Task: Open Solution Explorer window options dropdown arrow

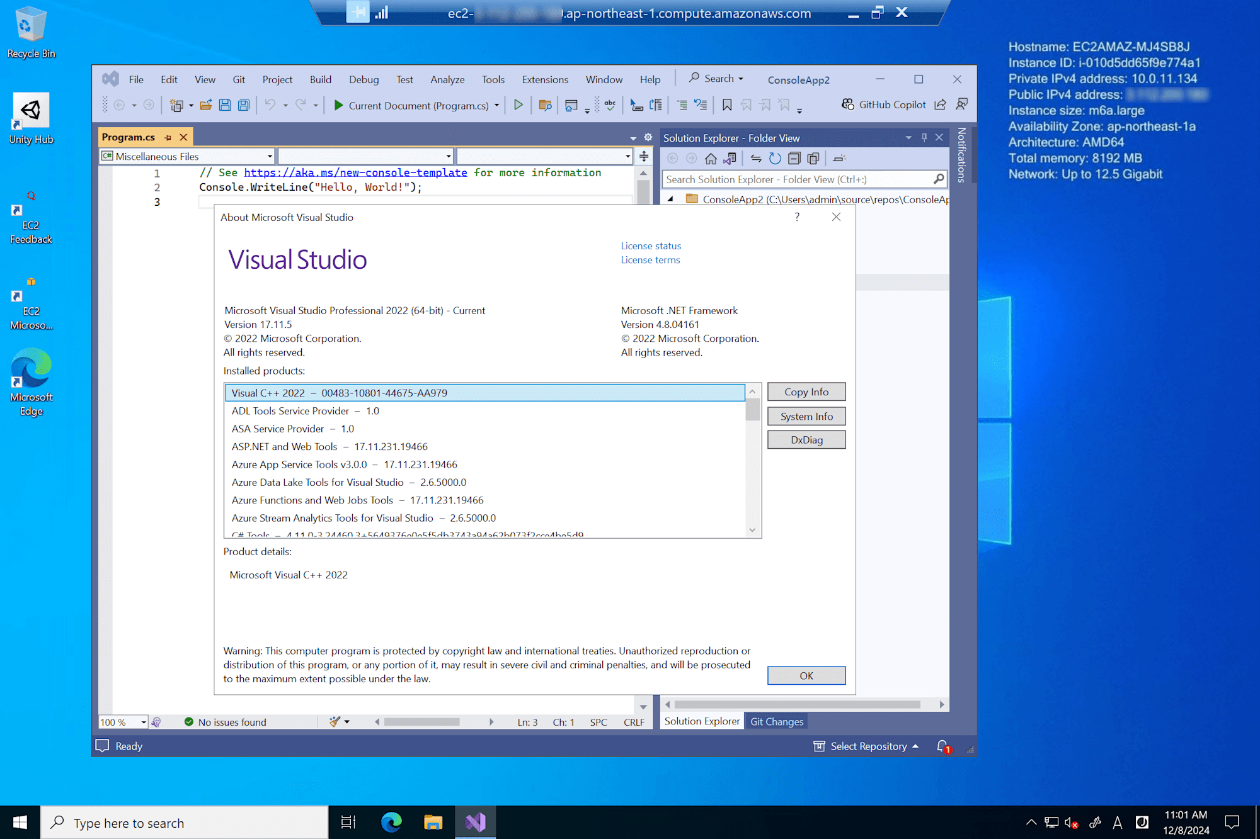Action: [x=908, y=138]
